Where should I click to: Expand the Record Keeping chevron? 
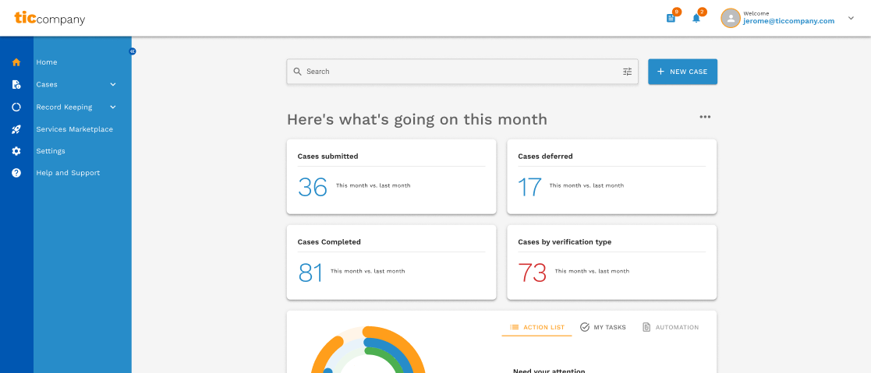(x=113, y=107)
